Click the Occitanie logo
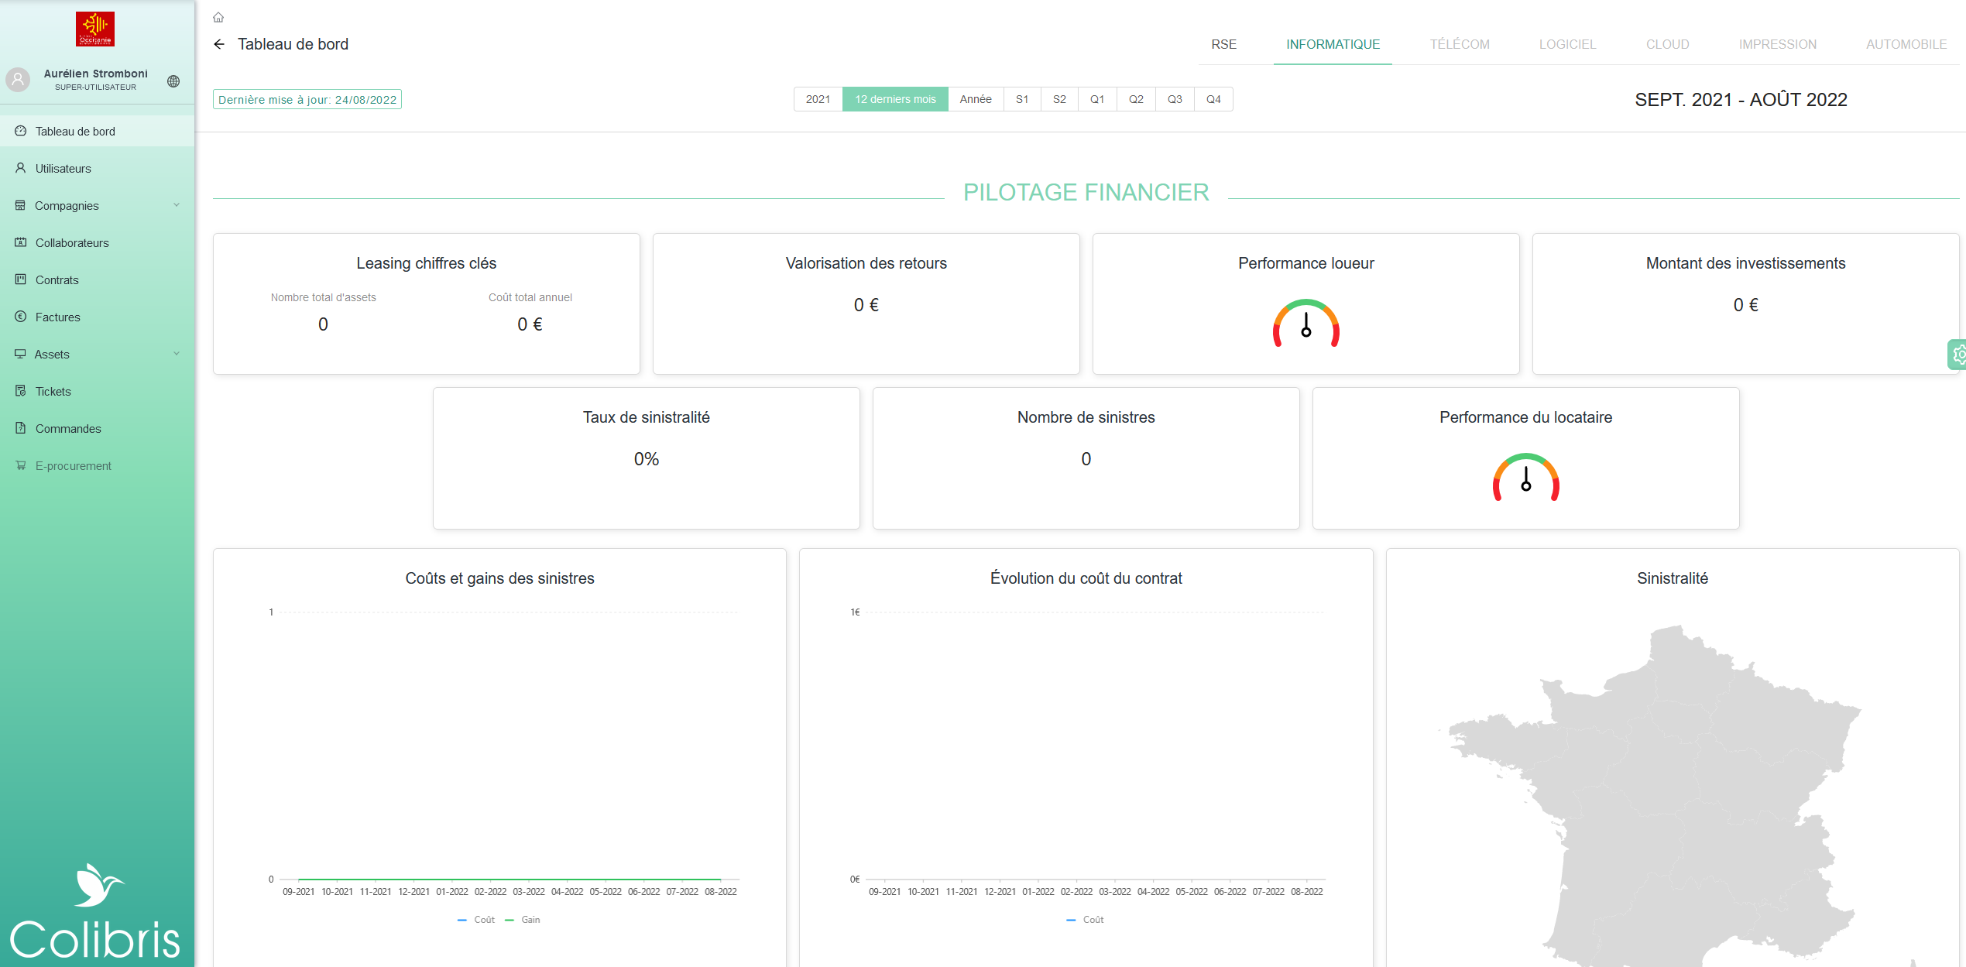Viewport: 1966px width, 967px height. (x=95, y=29)
